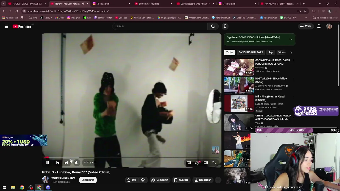Save video with Guardar button
The height and width of the screenshot is (191, 340).
pyautogui.click(x=181, y=180)
